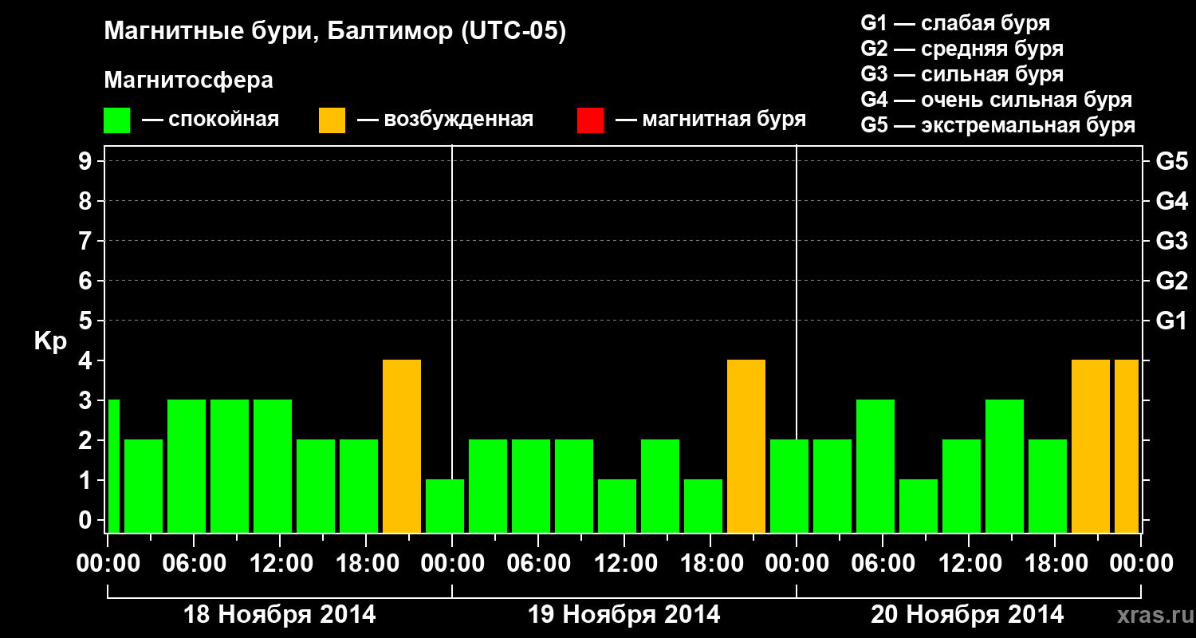Image resolution: width=1196 pixels, height=638 pixels.
Task: Click the line 'G3 — сильная буря'
Action: click(x=962, y=74)
